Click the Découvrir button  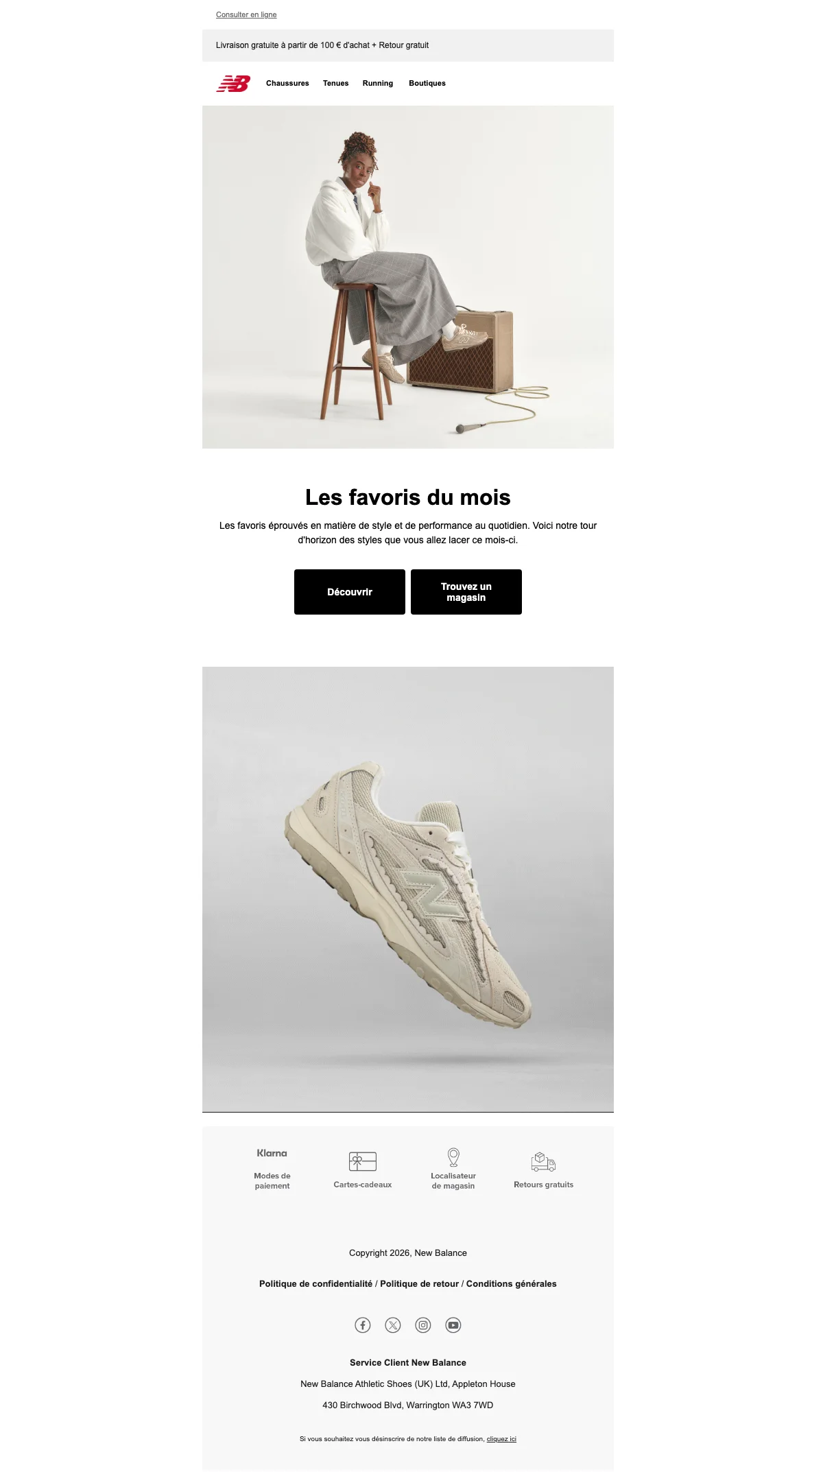pyautogui.click(x=350, y=592)
